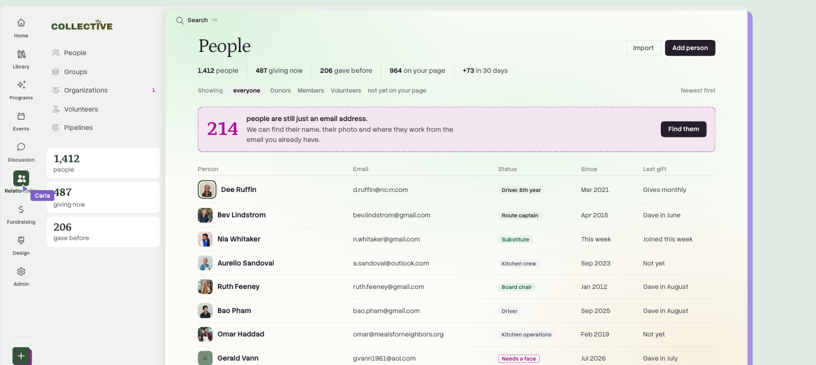This screenshot has height=365, width=816.
Task: Open Discussion chat bubble icon
Action: (x=21, y=147)
